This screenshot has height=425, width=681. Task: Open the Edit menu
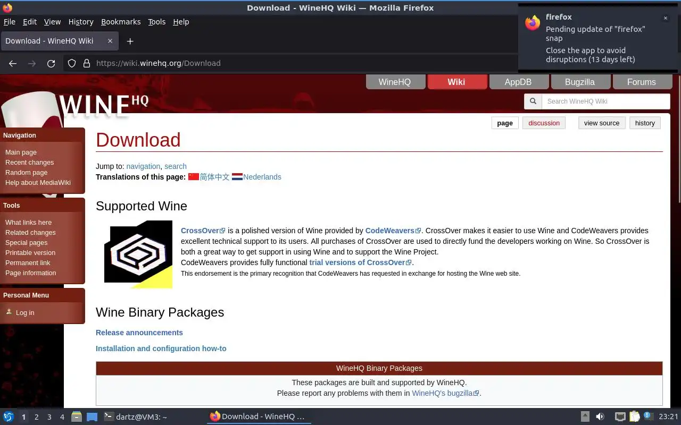coord(30,22)
